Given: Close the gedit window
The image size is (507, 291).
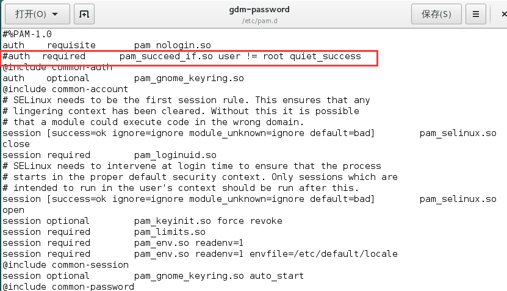Looking at the screenshot, I should click(x=504, y=14).
